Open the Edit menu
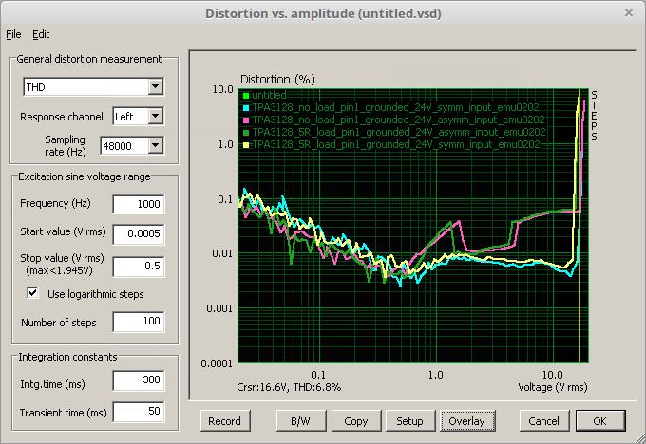 41,34
